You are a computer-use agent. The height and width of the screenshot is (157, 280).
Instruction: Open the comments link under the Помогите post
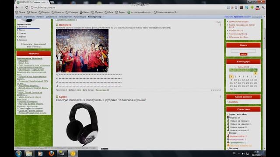coord(102,90)
